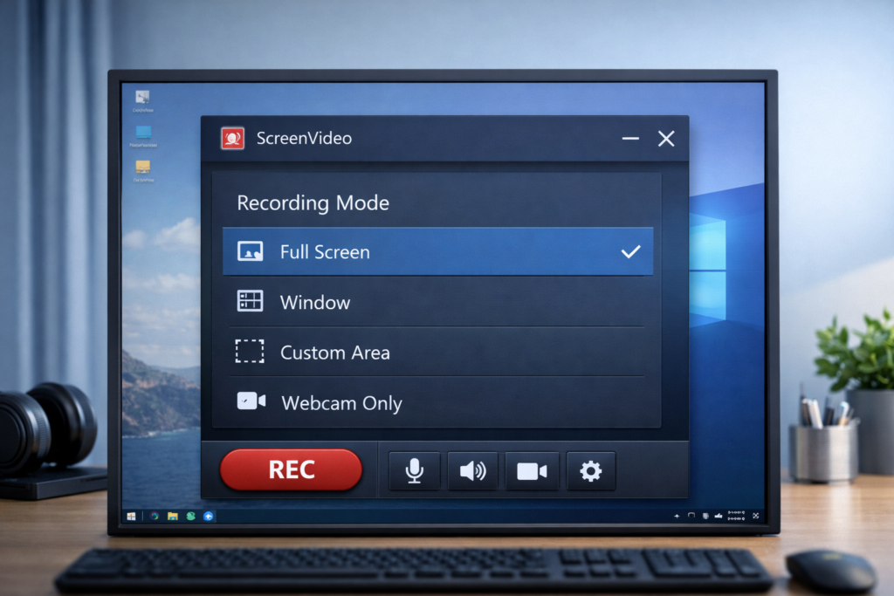Viewport: 894px width, 596px height.
Task: Mute system audio with the speaker button
Action: (473, 470)
